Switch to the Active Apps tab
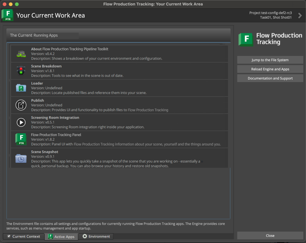Screen dimensions: 306x243 pos(61,237)
